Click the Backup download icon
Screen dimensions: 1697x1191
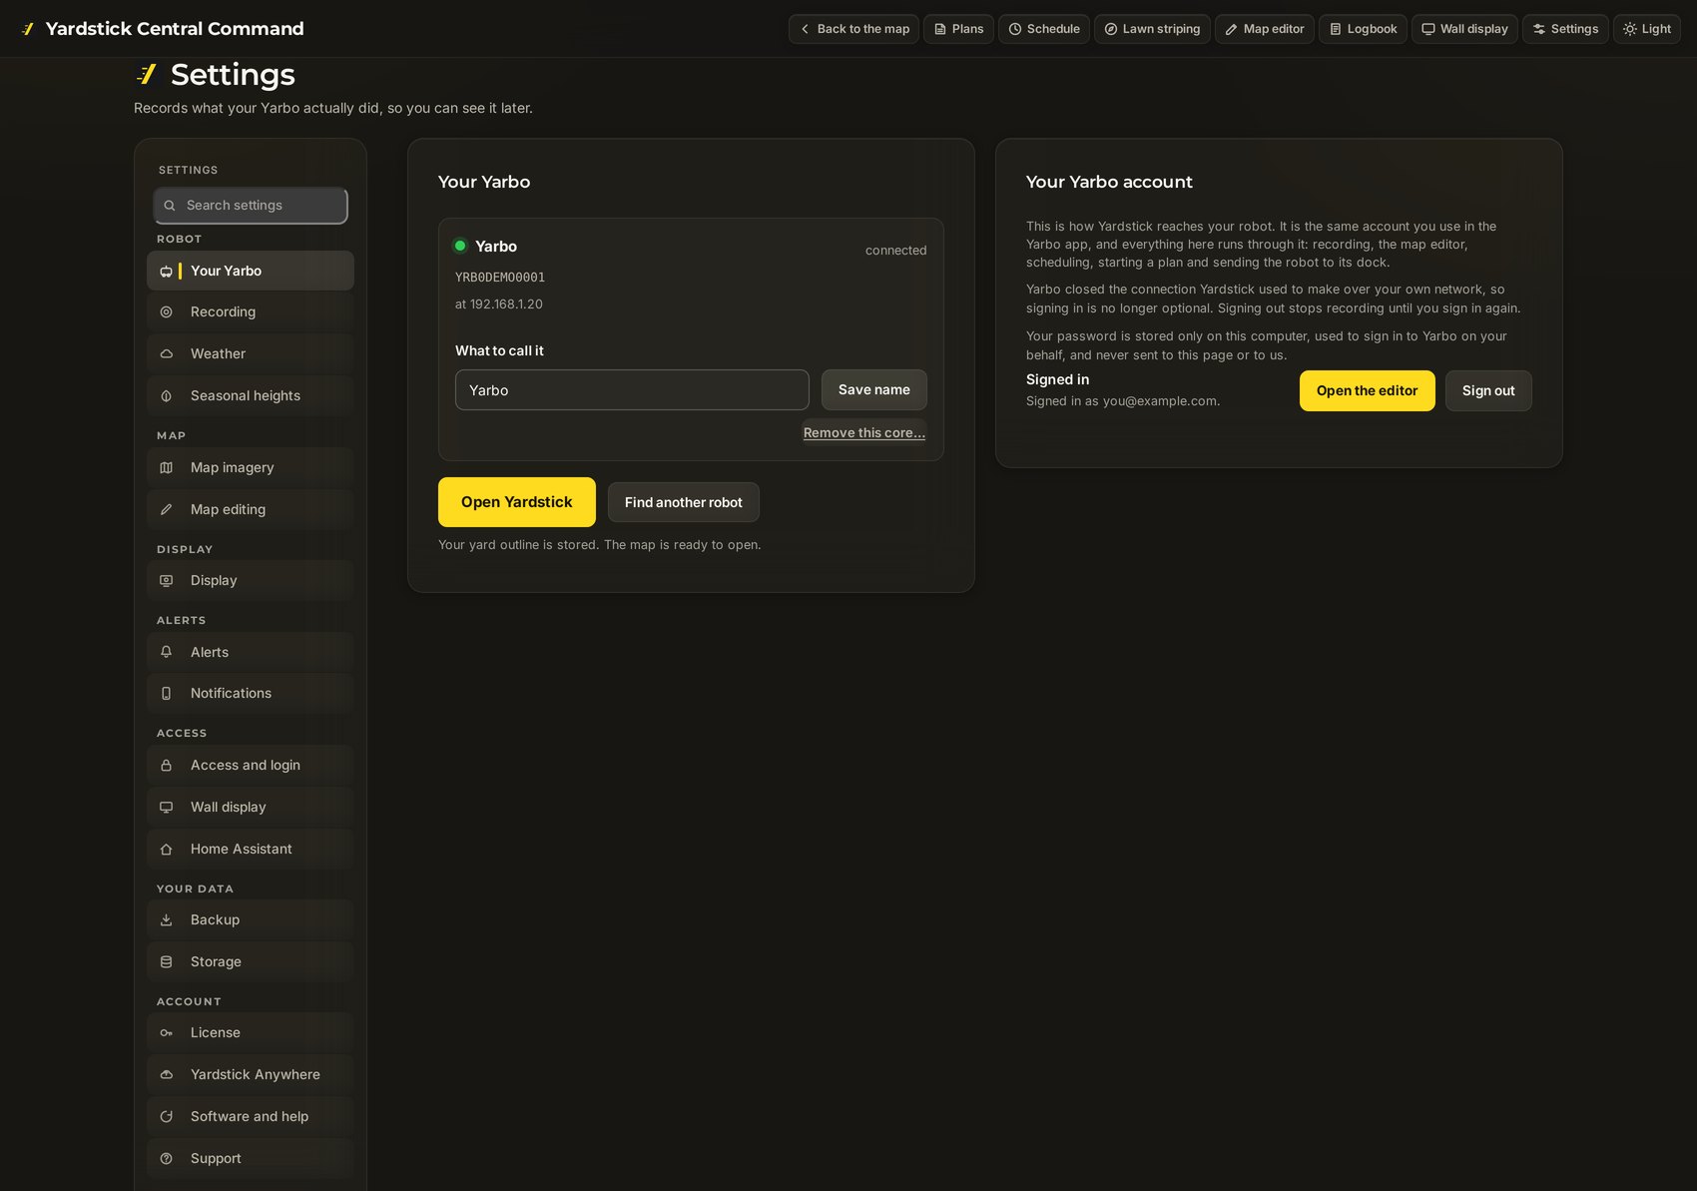click(167, 920)
